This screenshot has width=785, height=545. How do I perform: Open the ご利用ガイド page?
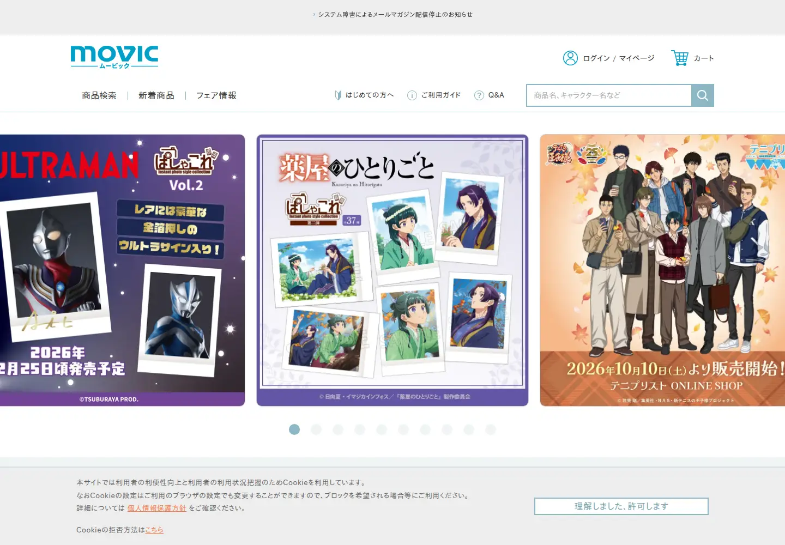(x=441, y=95)
